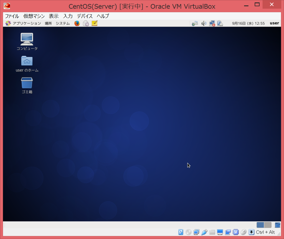284x239 pixels.
Task: Click the shared folders status icon
Action: click(x=212, y=232)
